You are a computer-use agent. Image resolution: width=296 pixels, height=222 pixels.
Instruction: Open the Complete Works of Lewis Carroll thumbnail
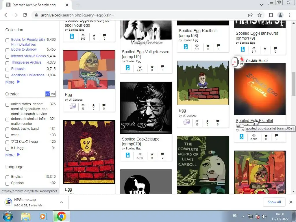(203, 165)
